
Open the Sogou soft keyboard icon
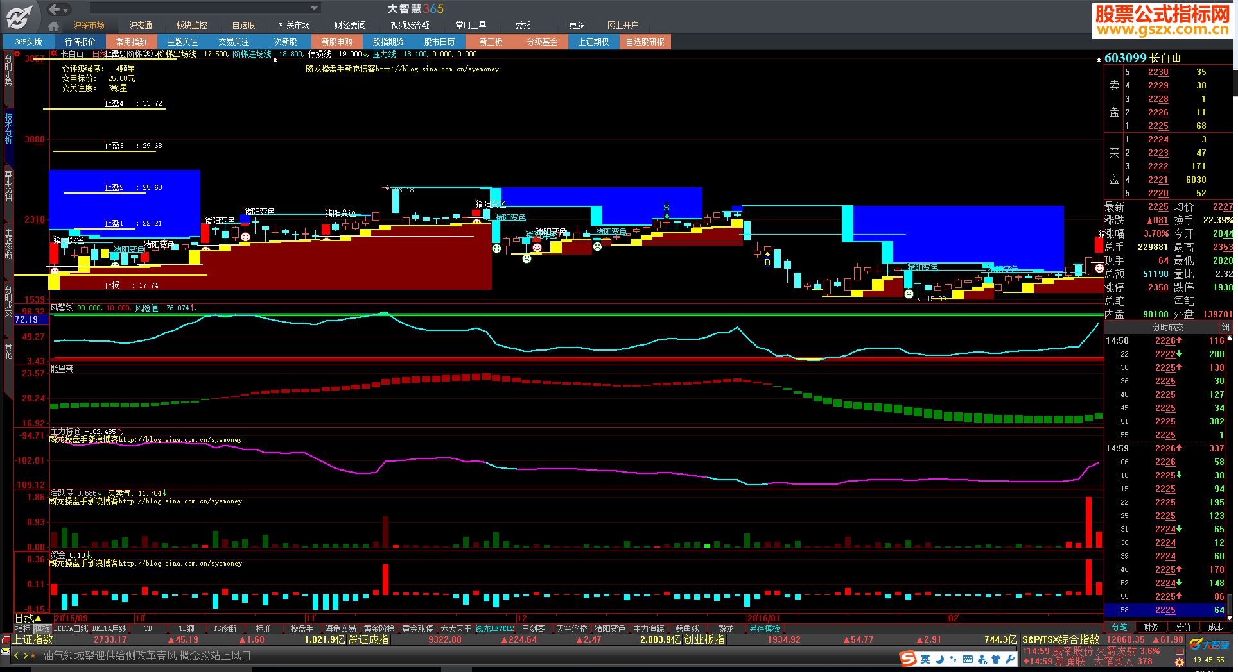(968, 659)
